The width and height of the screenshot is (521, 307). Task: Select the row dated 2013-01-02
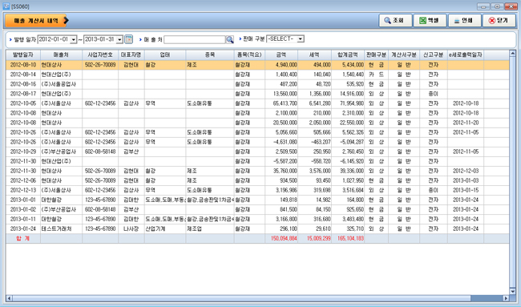coord(257,209)
